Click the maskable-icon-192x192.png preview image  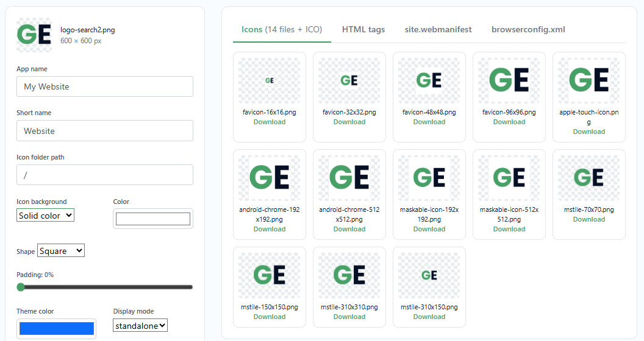[429, 178]
